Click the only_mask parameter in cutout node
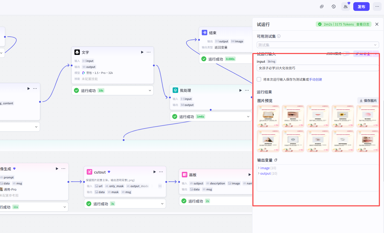 pyautogui.click(x=114, y=186)
